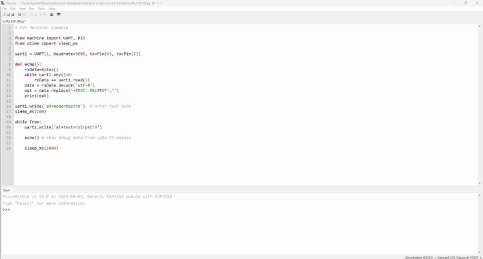
Task: Open the Edit menu
Action: [x=13, y=8]
